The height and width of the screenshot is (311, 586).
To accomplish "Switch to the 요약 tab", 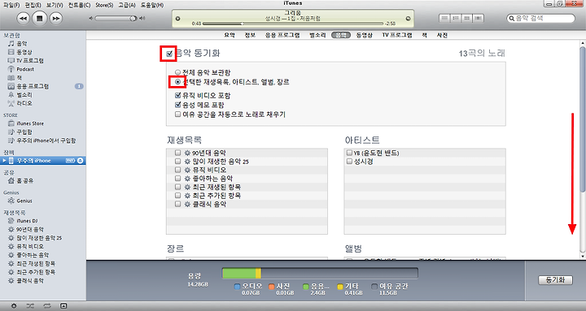I will [230, 35].
